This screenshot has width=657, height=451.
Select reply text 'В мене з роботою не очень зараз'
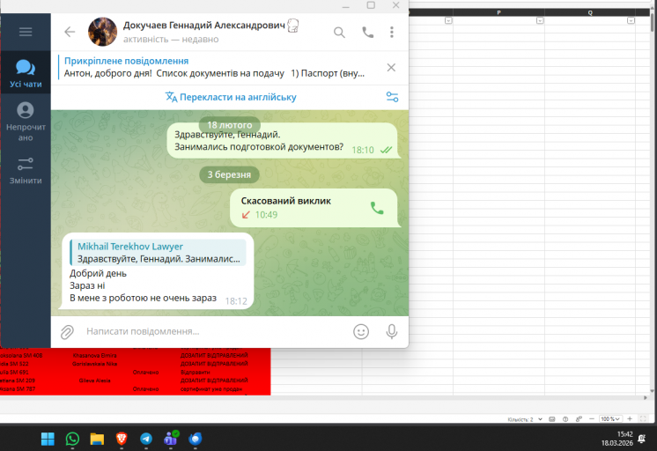tap(143, 298)
